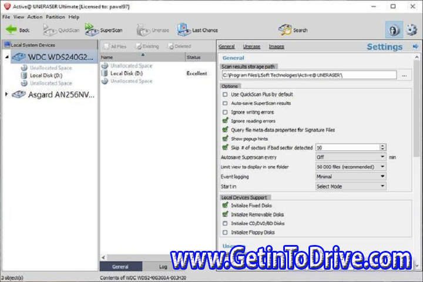Enable Auto-save SuperScan results
Screen dimensions: 423x282
pos(225,103)
